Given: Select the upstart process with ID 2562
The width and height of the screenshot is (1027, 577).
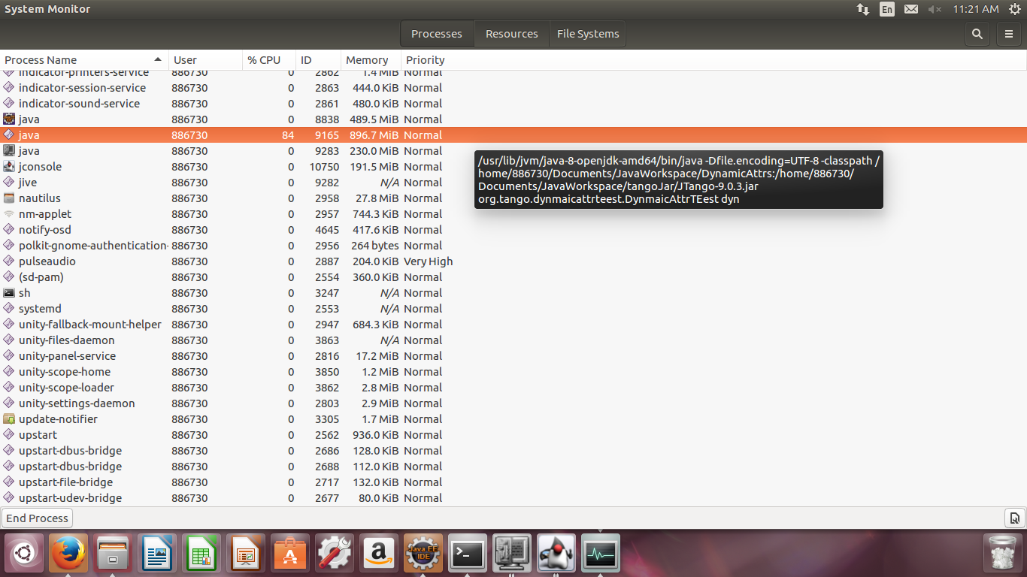Looking at the screenshot, I should 513,435.
